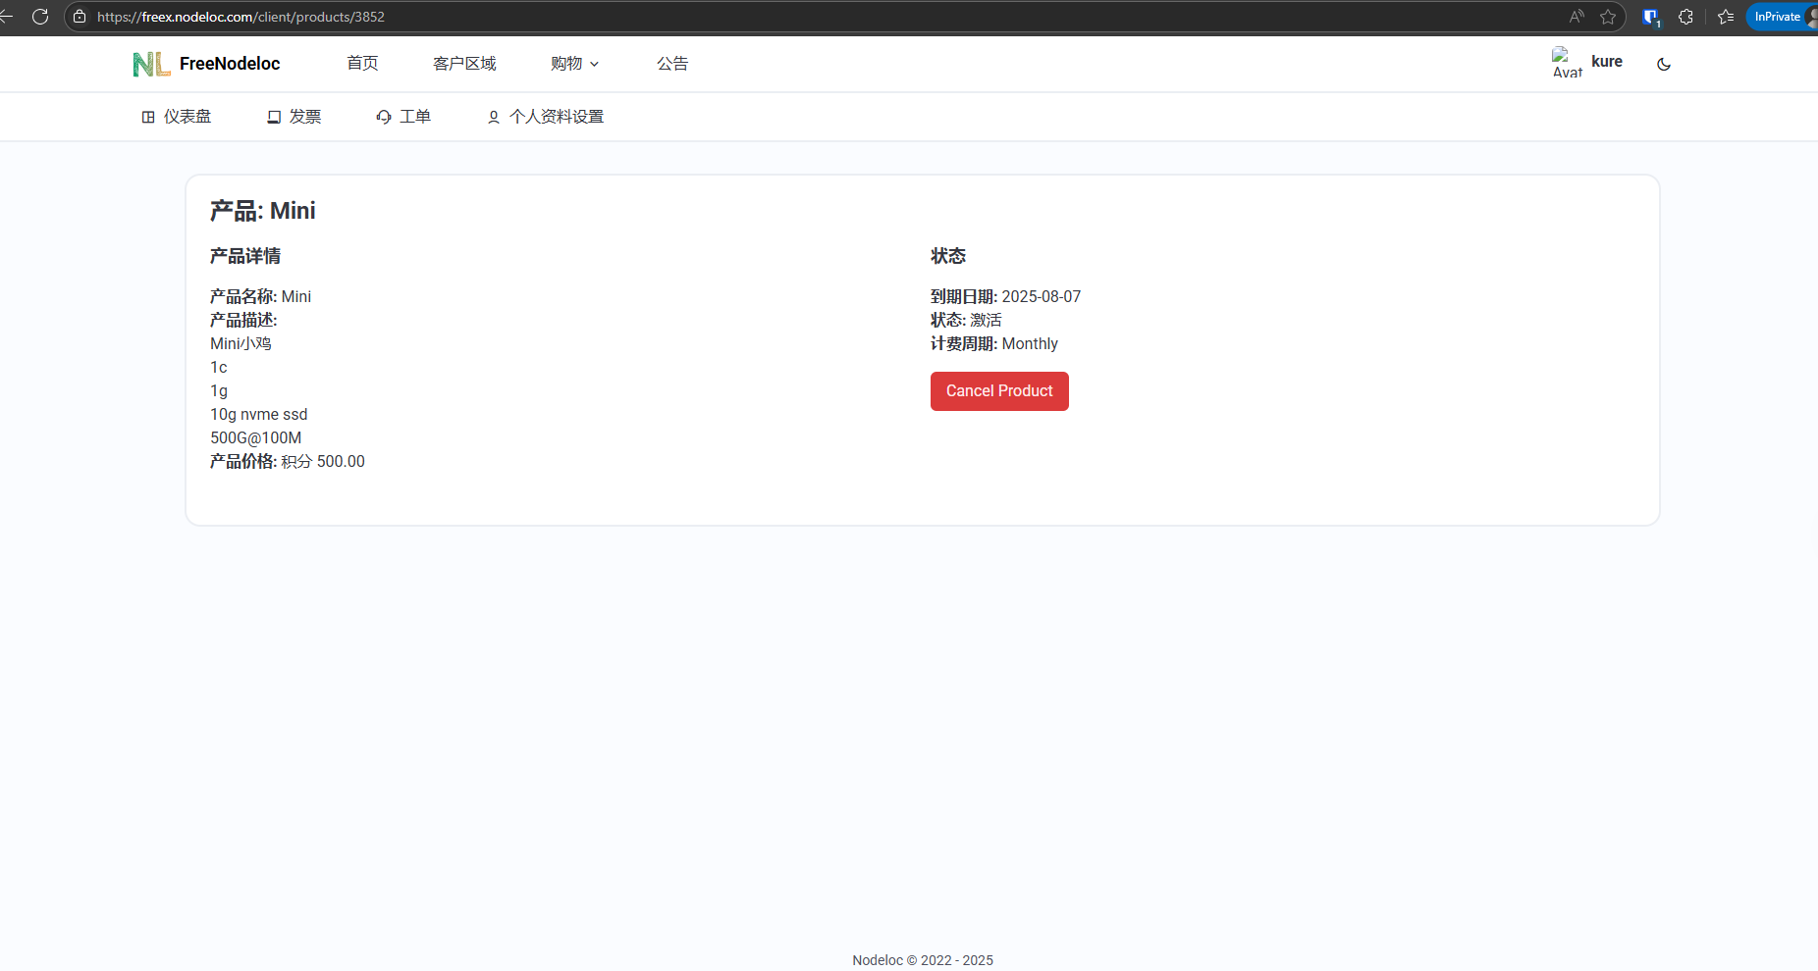Click the InPrivate profile badge

point(1780,17)
